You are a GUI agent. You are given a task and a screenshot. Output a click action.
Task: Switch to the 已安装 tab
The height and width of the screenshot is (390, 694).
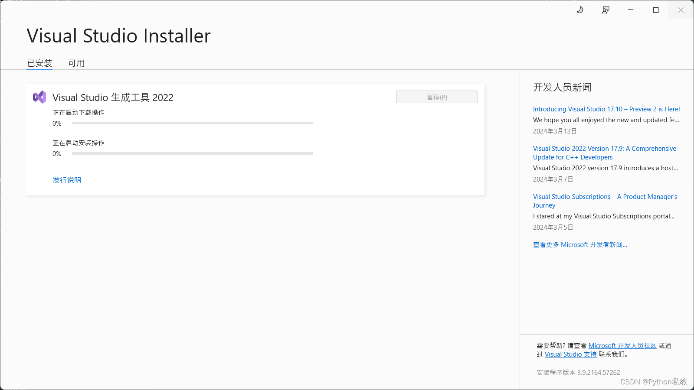coord(39,63)
